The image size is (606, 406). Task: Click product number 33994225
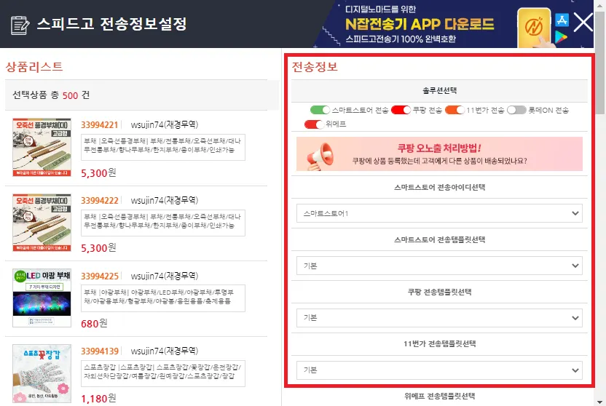point(99,276)
